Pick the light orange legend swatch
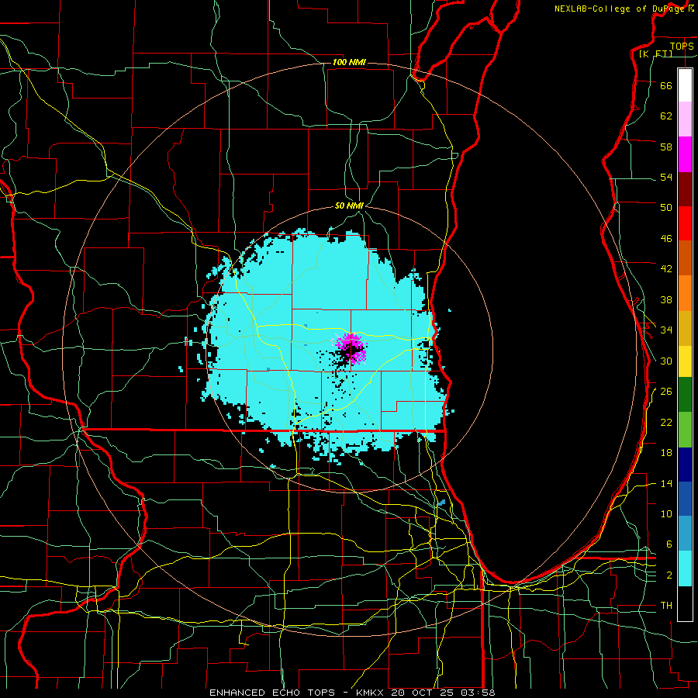 click(685, 293)
